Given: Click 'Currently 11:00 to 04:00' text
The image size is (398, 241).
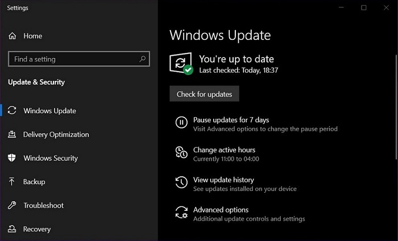Looking at the screenshot, I should (x=226, y=159).
